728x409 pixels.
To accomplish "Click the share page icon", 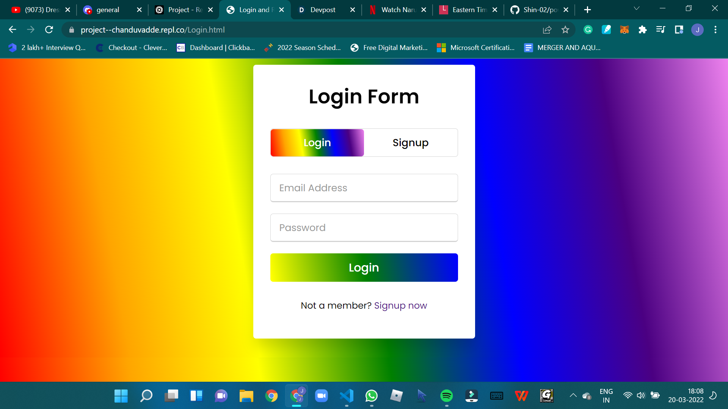I will click(x=547, y=30).
